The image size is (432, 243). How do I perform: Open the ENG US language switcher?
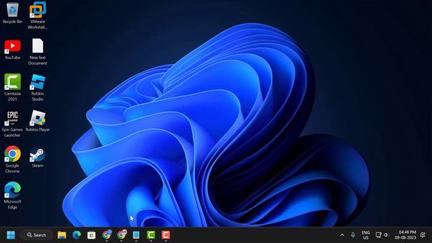pyautogui.click(x=366, y=235)
